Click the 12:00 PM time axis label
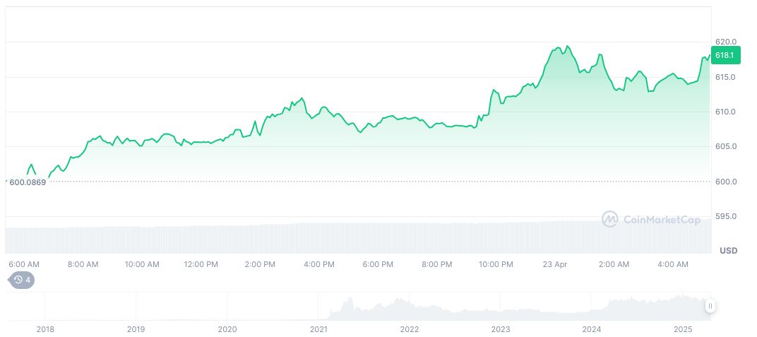Image resolution: width=757 pixels, height=337 pixels. click(x=201, y=264)
